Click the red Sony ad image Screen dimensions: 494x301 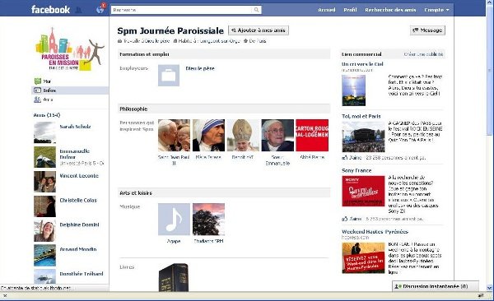point(363,191)
